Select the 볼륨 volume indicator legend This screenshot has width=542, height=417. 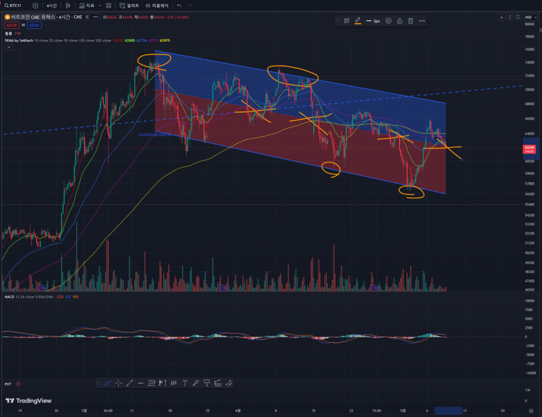pyautogui.click(x=8, y=34)
